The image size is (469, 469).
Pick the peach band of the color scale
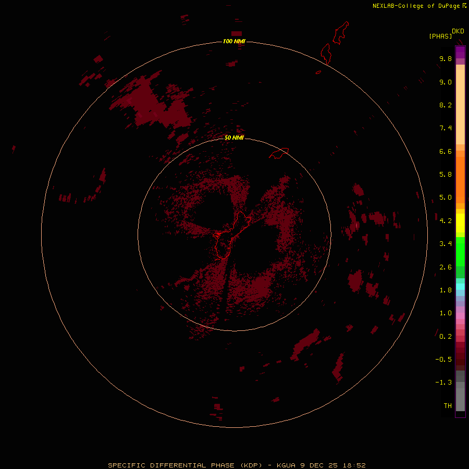(460, 107)
